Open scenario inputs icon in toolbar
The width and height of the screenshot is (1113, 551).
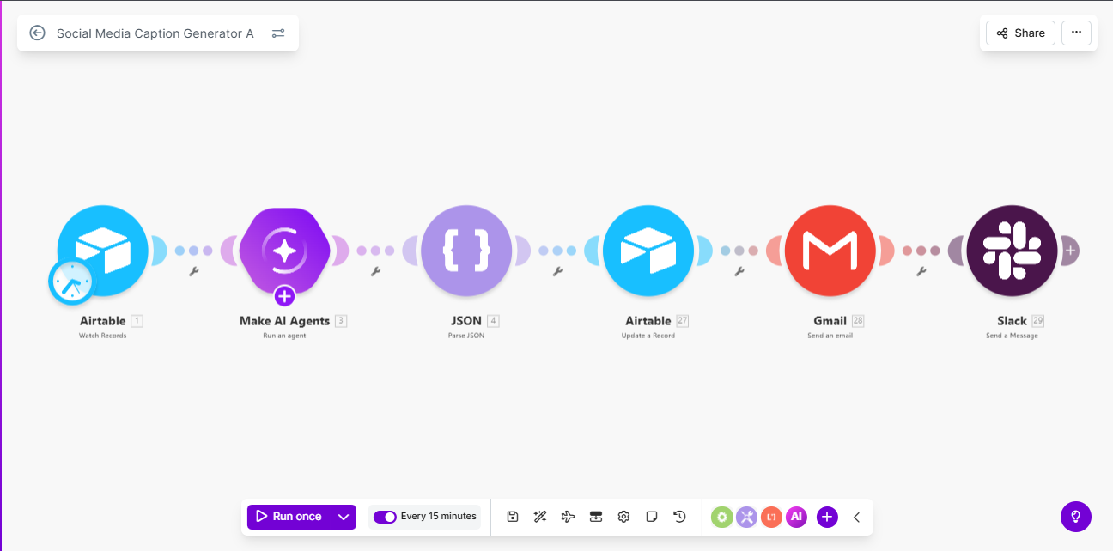point(596,517)
